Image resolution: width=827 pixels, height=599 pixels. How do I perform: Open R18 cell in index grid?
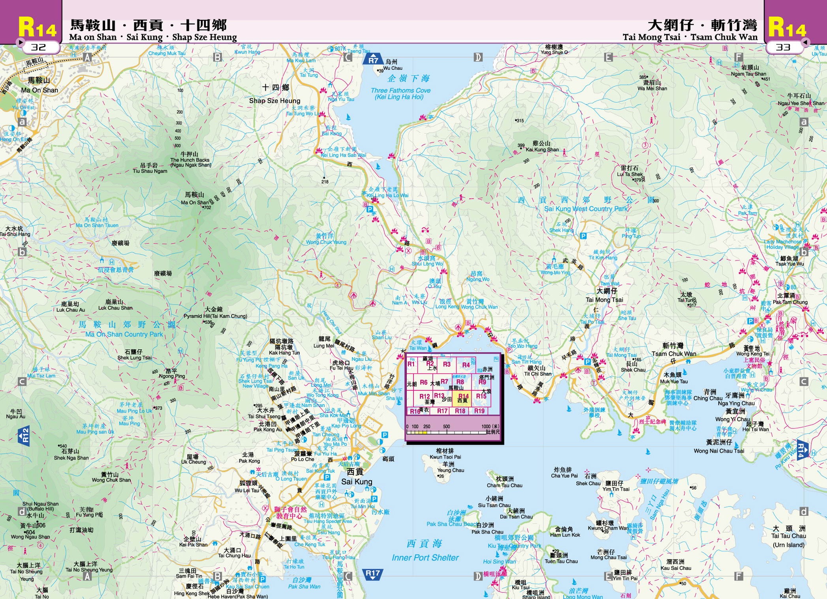[x=460, y=411]
